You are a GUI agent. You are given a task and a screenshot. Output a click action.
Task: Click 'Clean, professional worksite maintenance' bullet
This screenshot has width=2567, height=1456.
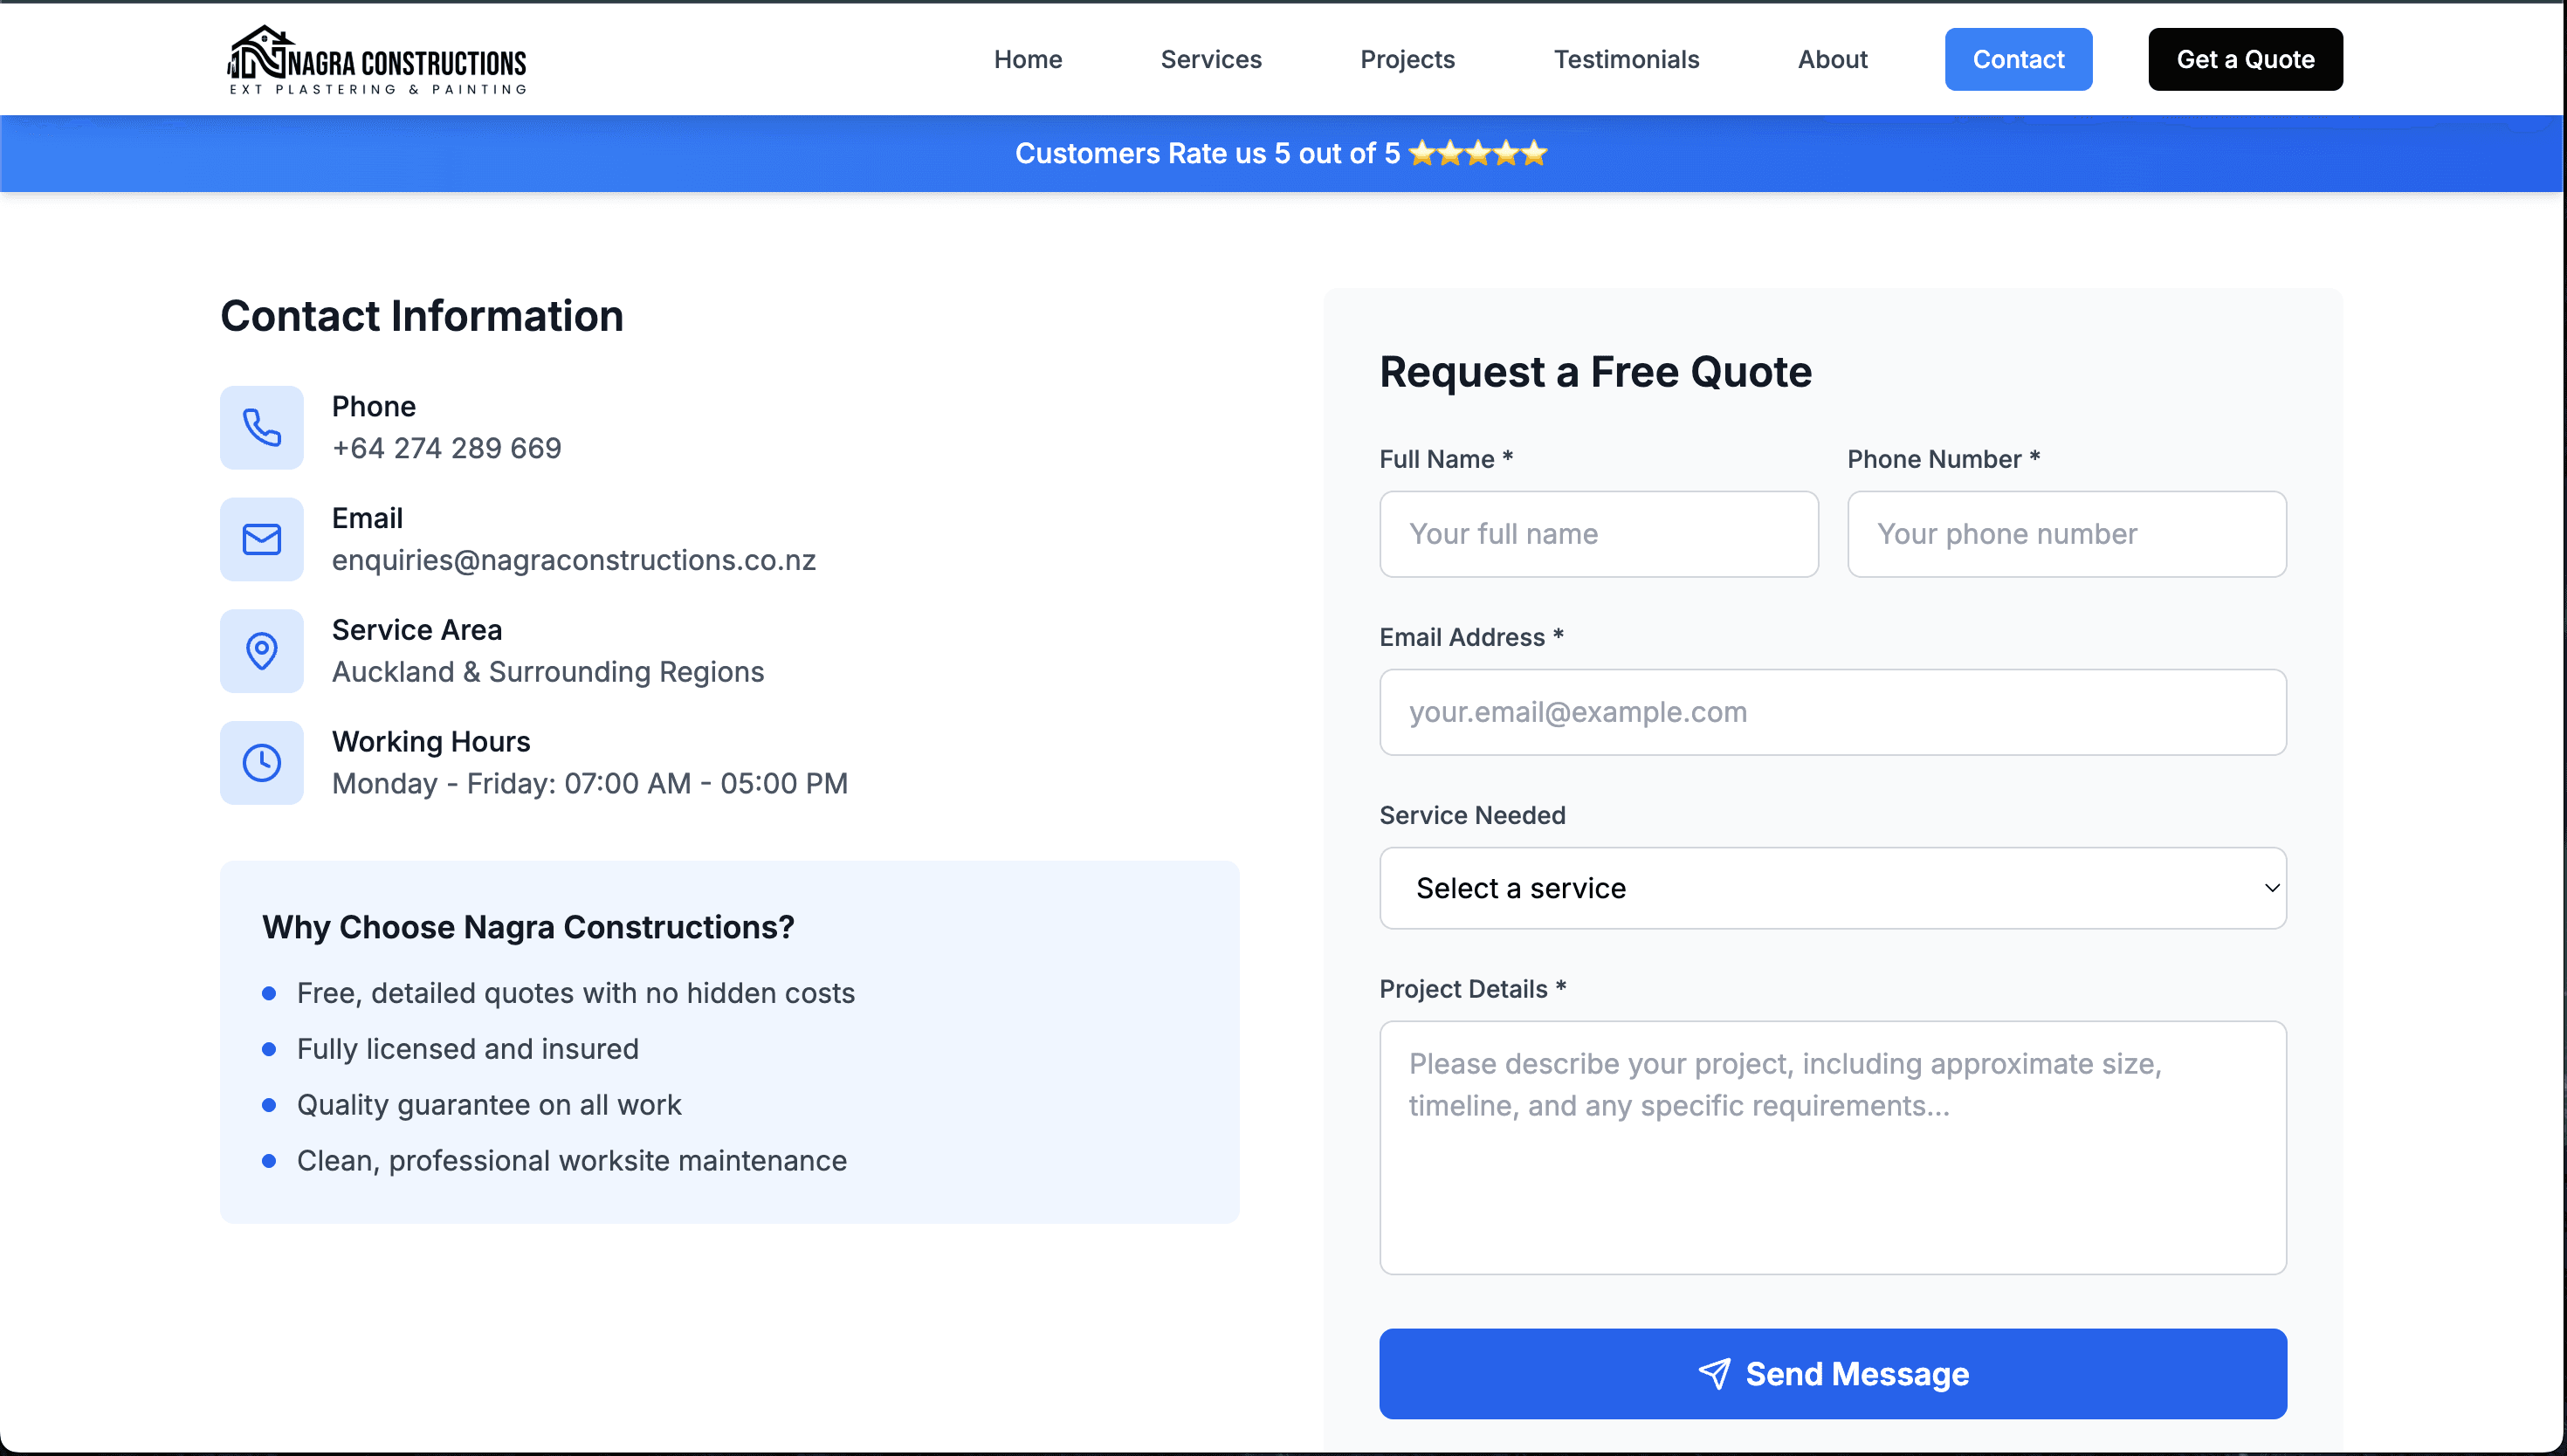571,1161
